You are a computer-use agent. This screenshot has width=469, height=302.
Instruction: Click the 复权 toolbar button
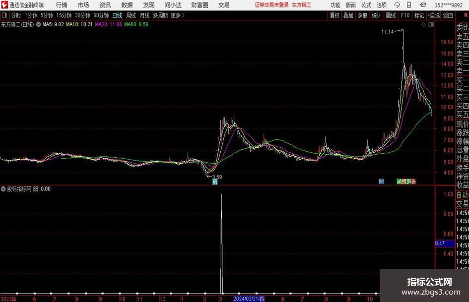click(x=335, y=15)
